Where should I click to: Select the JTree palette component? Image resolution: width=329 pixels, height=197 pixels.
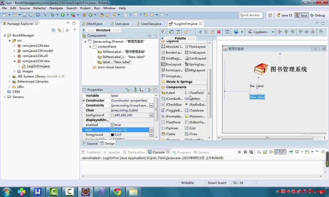pos(191,134)
